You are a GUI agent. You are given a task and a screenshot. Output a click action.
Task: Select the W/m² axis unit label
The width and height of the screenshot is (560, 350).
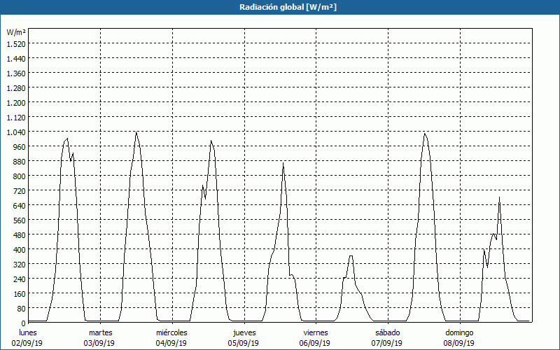pyautogui.click(x=16, y=32)
